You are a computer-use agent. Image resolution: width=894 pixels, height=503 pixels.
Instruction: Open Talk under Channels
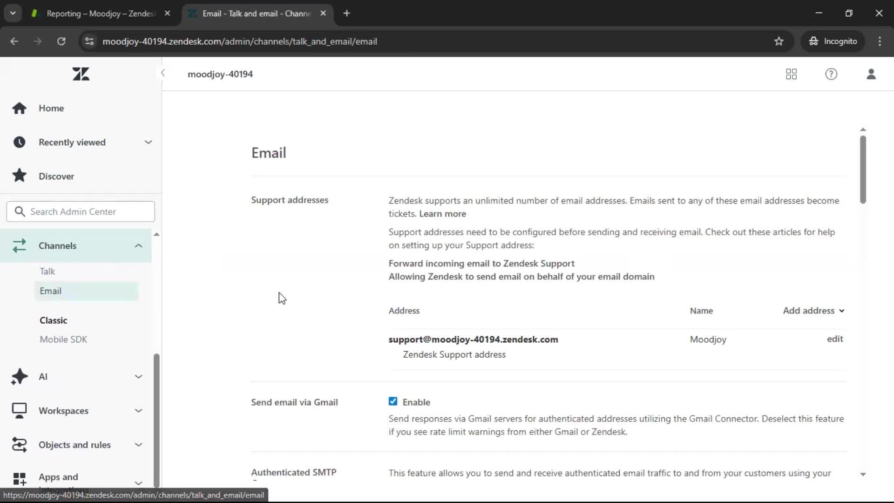47,271
